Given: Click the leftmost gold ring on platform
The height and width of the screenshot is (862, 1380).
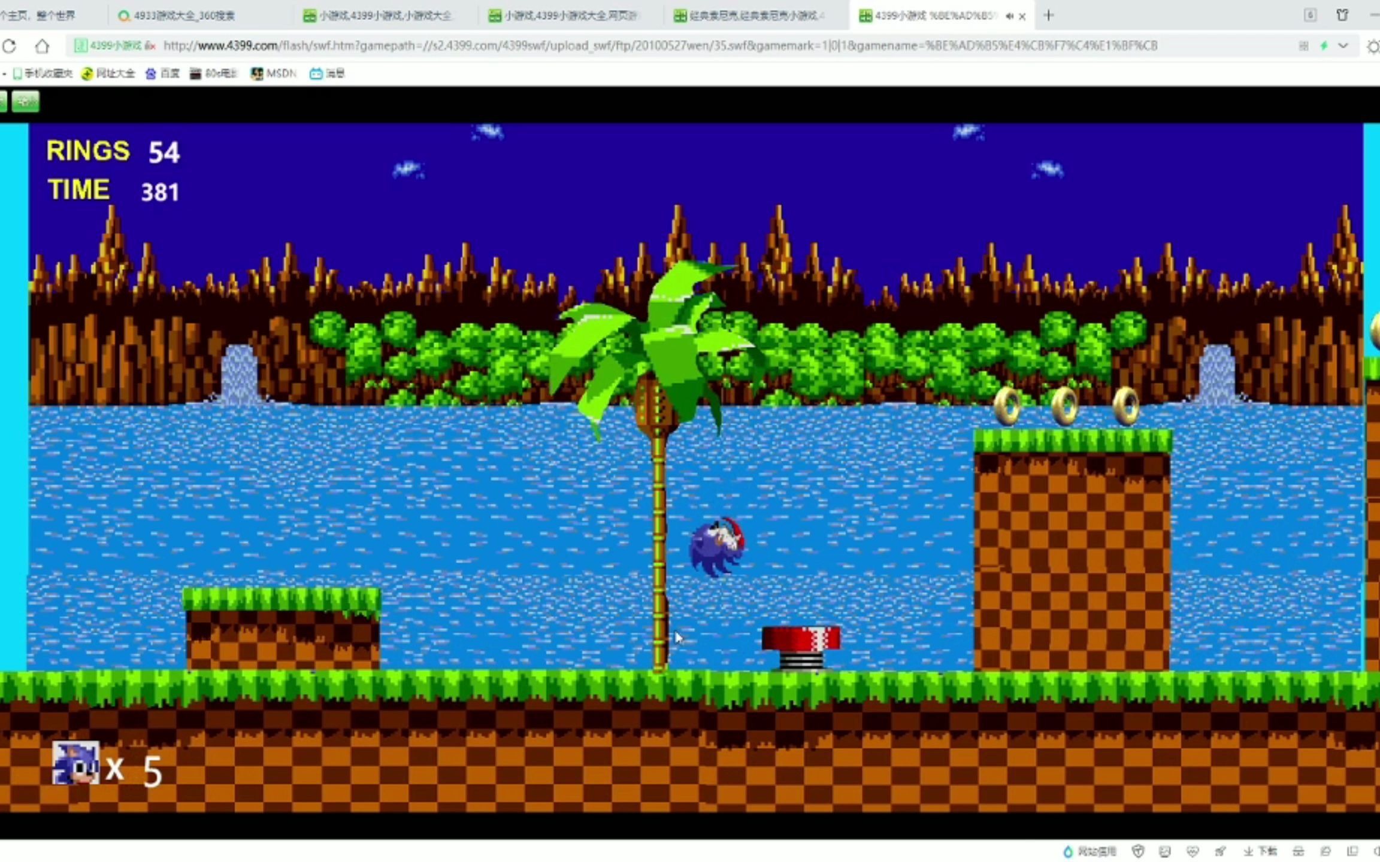Looking at the screenshot, I should pyautogui.click(x=1007, y=406).
